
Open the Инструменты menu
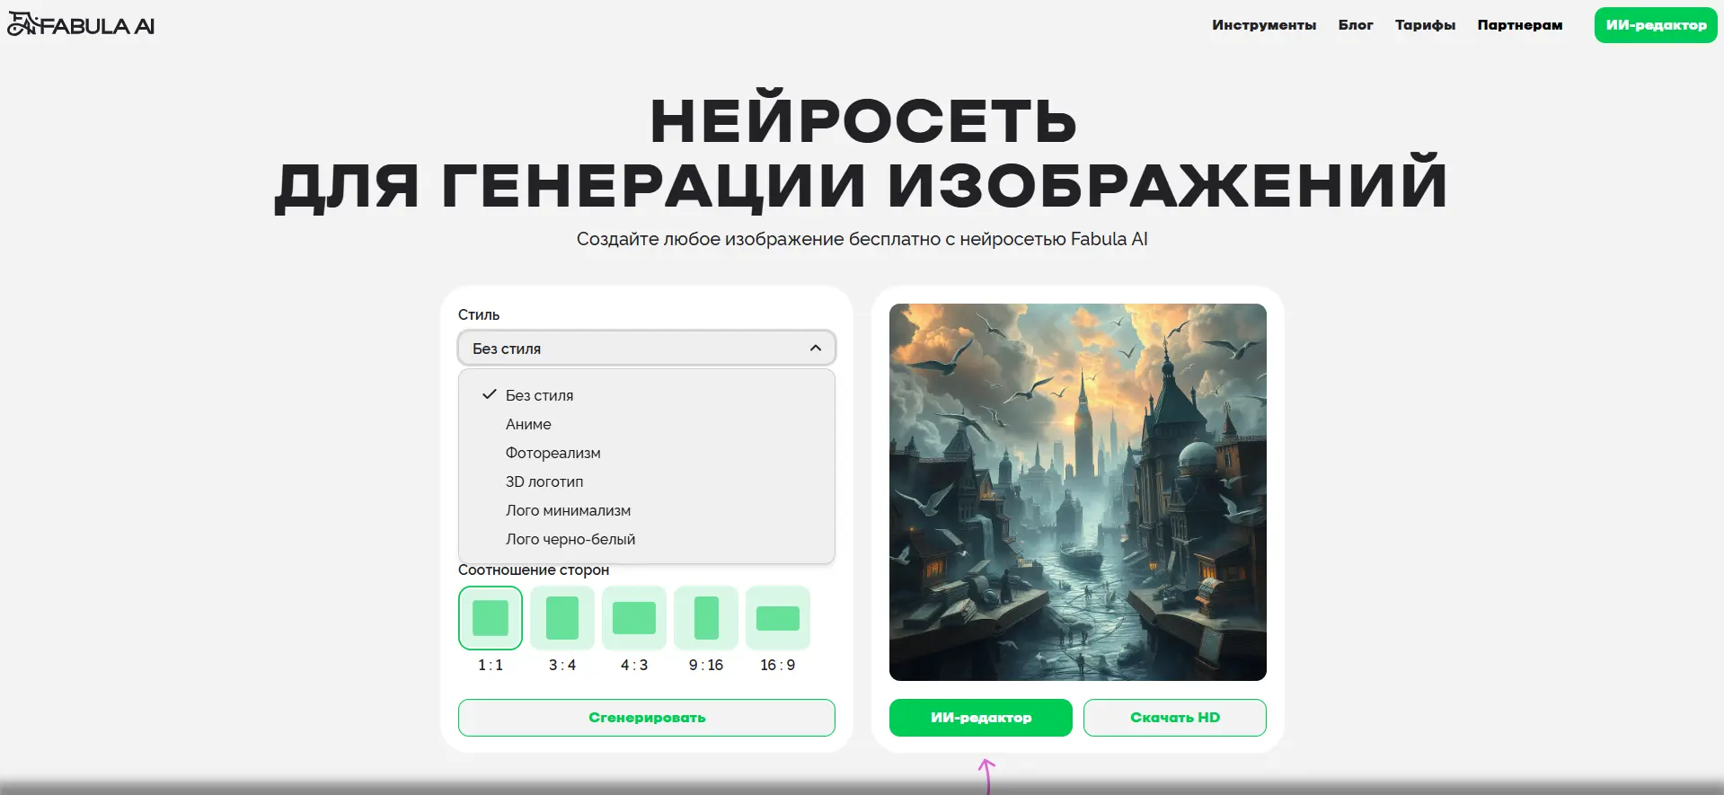pos(1264,25)
